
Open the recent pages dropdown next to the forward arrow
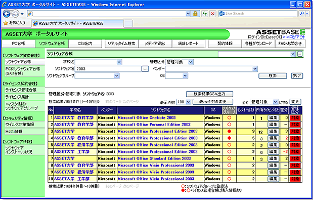coord(22,14)
